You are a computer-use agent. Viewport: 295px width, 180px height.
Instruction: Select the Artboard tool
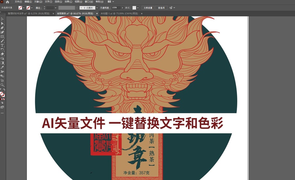[x=2, y=80]
